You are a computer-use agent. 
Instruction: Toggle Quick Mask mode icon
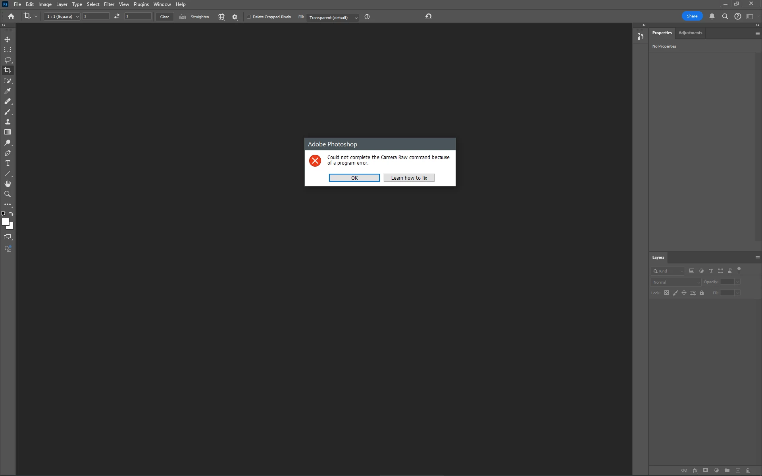point(8,237)
